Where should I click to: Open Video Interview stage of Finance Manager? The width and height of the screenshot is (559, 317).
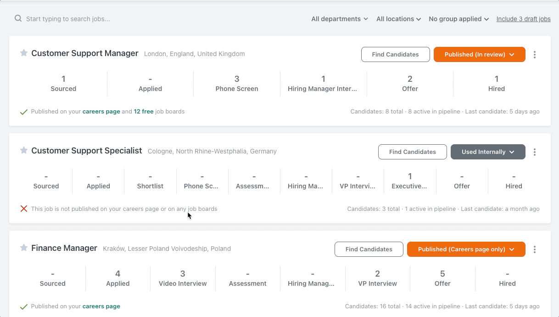click(183, 278)
